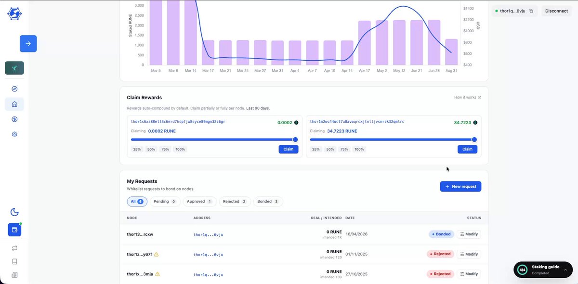
Task: Select 75% for the thor1m2wc44 node
Action: [344, 149]
